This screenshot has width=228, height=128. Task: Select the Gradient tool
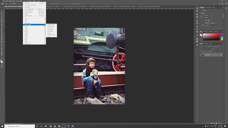[x=2, y=37]
